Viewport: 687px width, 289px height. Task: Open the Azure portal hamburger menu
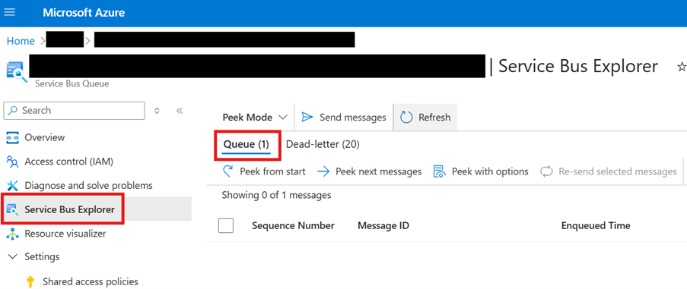9,12
